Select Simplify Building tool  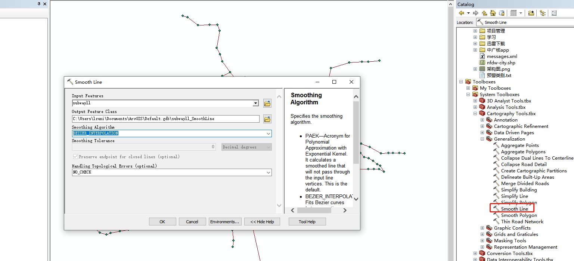tap(519, 190)
